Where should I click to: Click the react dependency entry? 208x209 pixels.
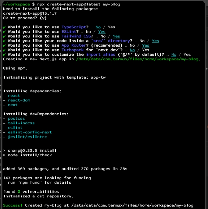click(14, 96)
